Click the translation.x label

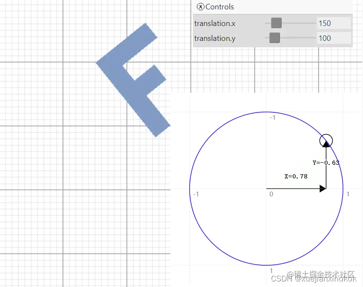click(215, 23)
